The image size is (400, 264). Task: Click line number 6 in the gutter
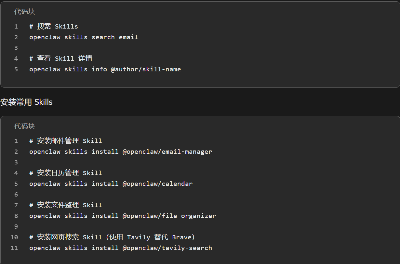pos(16,195)
